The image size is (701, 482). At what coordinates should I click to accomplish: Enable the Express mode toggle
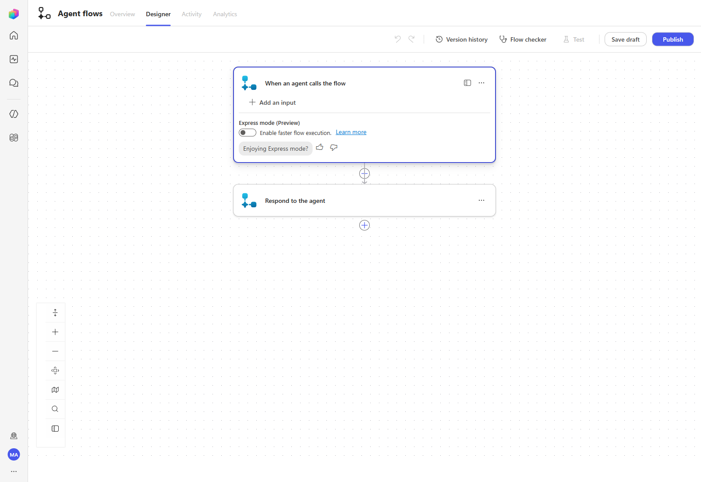point(248,133)
